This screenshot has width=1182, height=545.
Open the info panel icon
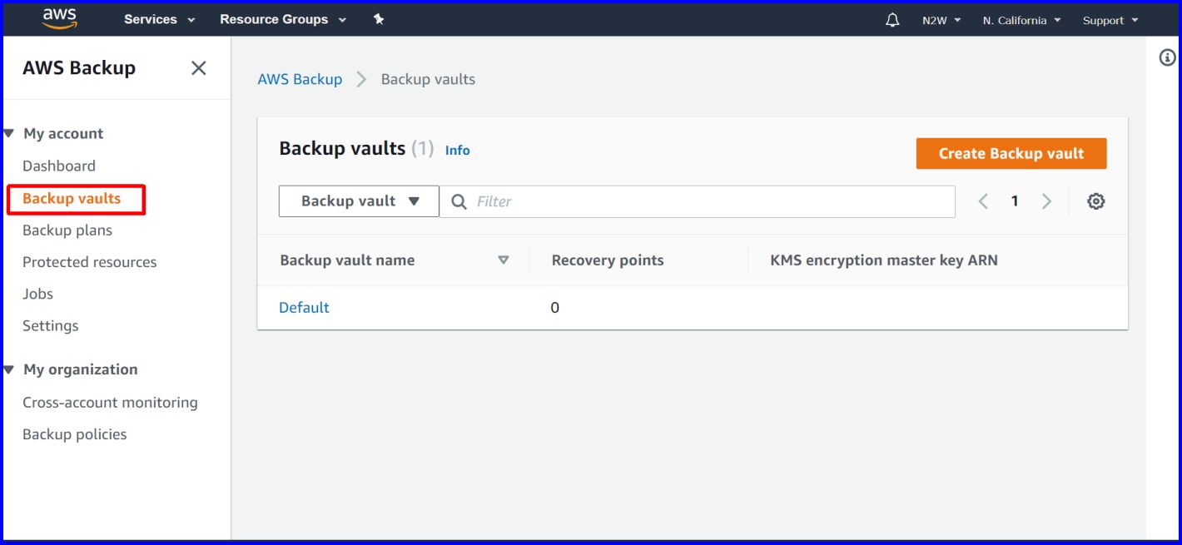click(x=1167, y=57)
